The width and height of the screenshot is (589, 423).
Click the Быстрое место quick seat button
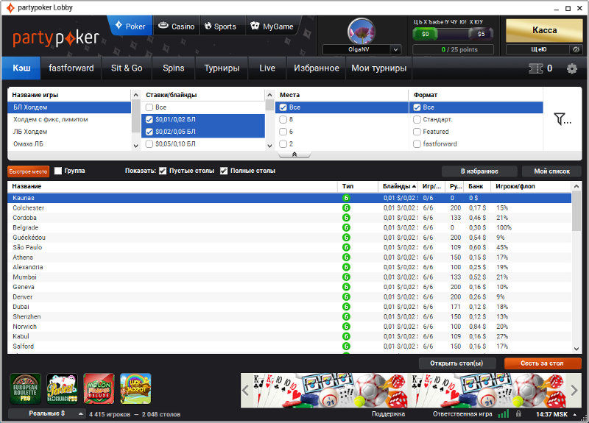coord(28,171)
